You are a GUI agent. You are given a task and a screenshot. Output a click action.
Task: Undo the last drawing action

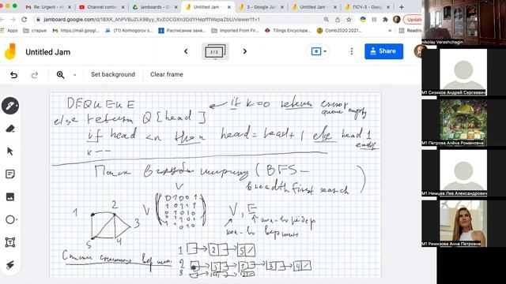(x=13, y=75)
